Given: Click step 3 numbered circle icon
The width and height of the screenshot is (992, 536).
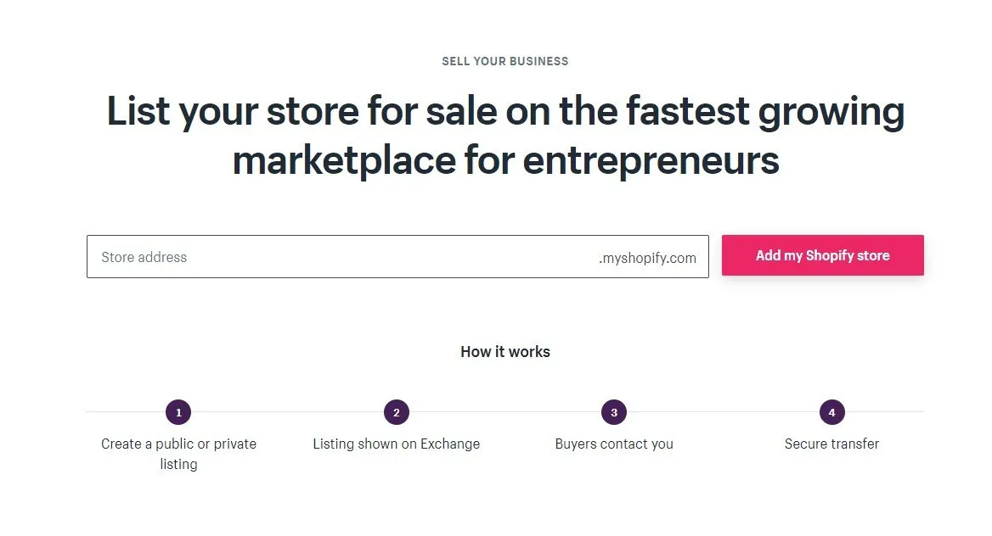Looking at the screenshot, I should [613, 412].
